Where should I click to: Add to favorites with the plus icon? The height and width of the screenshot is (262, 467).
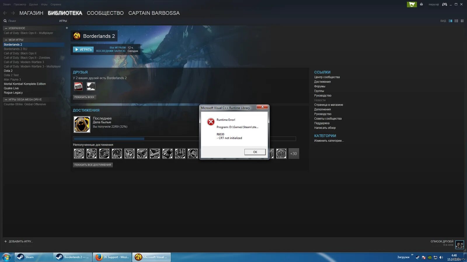tap(67, 28)
